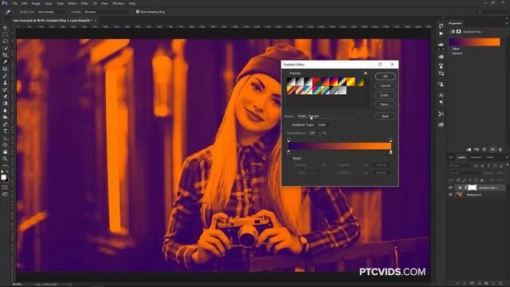Select the Ellipse shape tool
Screen dimensions: 510x287
[x=5, y=145]
